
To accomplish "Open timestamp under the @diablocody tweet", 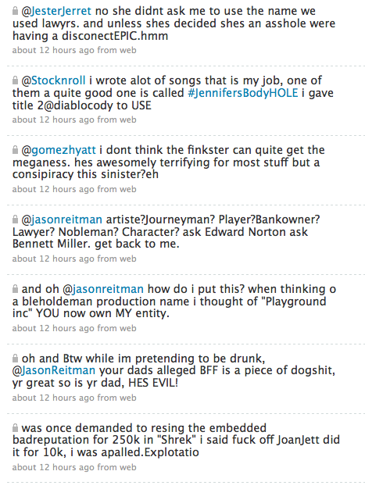I will point(74,120).
